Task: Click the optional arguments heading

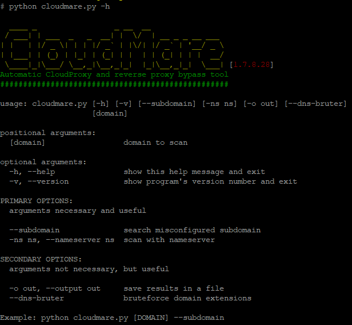Action: 43,162
